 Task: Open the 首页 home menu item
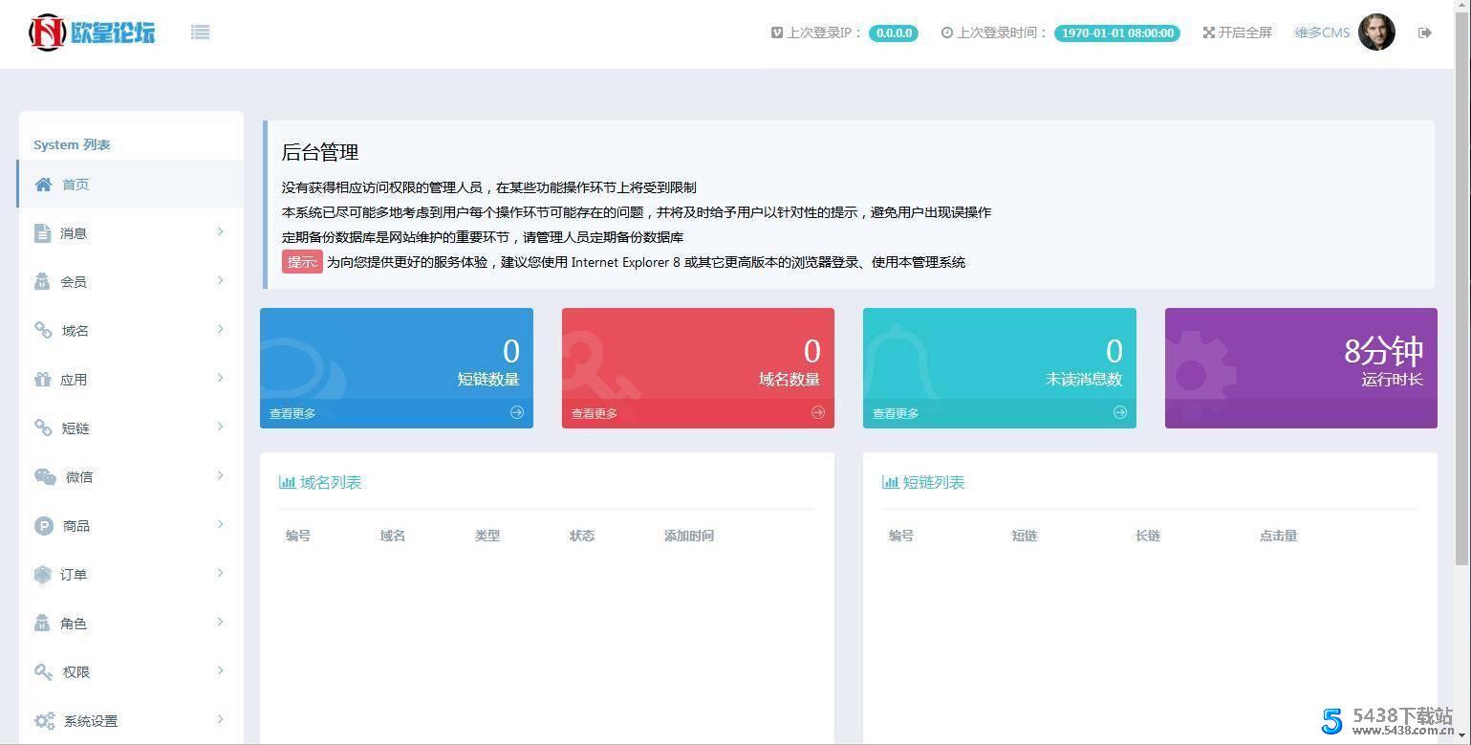point(76,184)
